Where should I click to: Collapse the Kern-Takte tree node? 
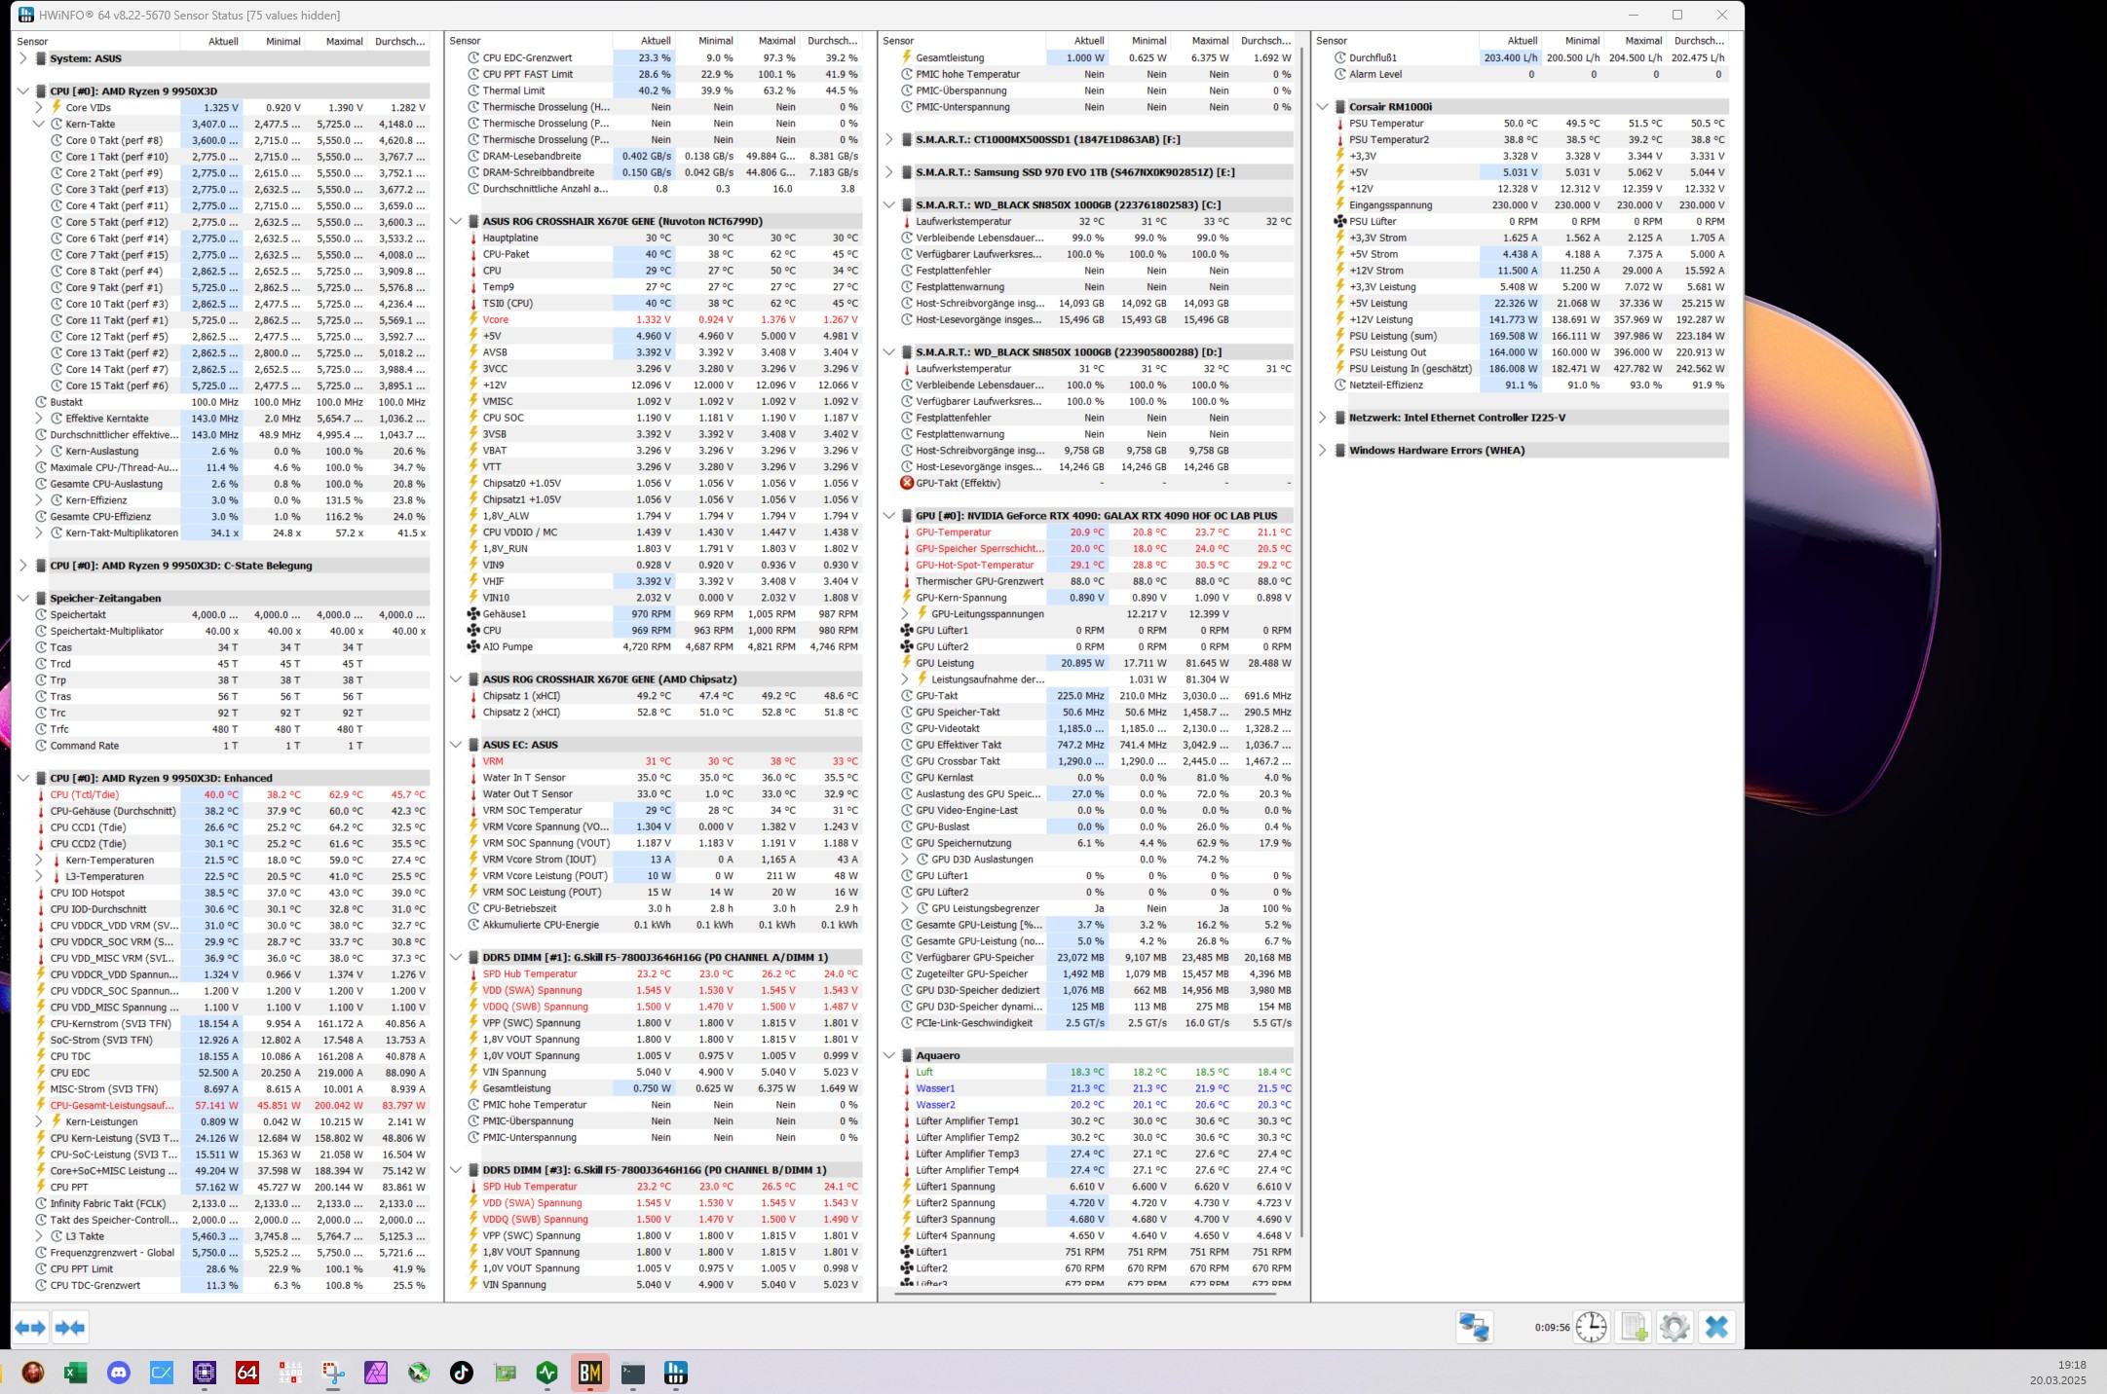(x=39, y=124)
